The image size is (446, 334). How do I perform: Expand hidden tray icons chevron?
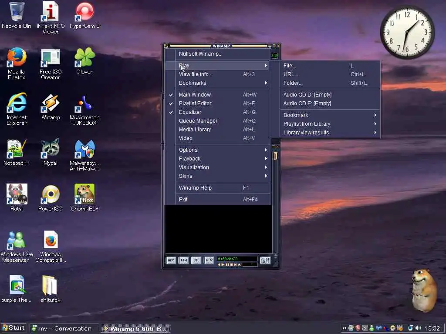[345, 328]
